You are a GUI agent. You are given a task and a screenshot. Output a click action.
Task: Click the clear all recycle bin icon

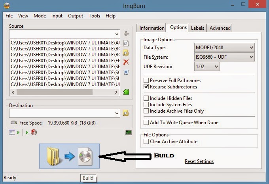(x=126, y=72)
